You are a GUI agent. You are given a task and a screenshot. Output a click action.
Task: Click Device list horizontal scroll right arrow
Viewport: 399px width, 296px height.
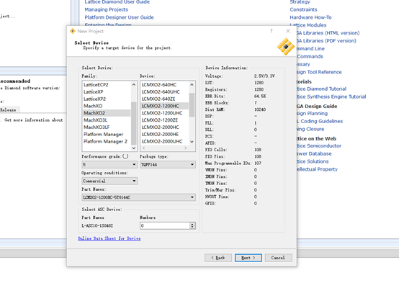pos(186,148)
